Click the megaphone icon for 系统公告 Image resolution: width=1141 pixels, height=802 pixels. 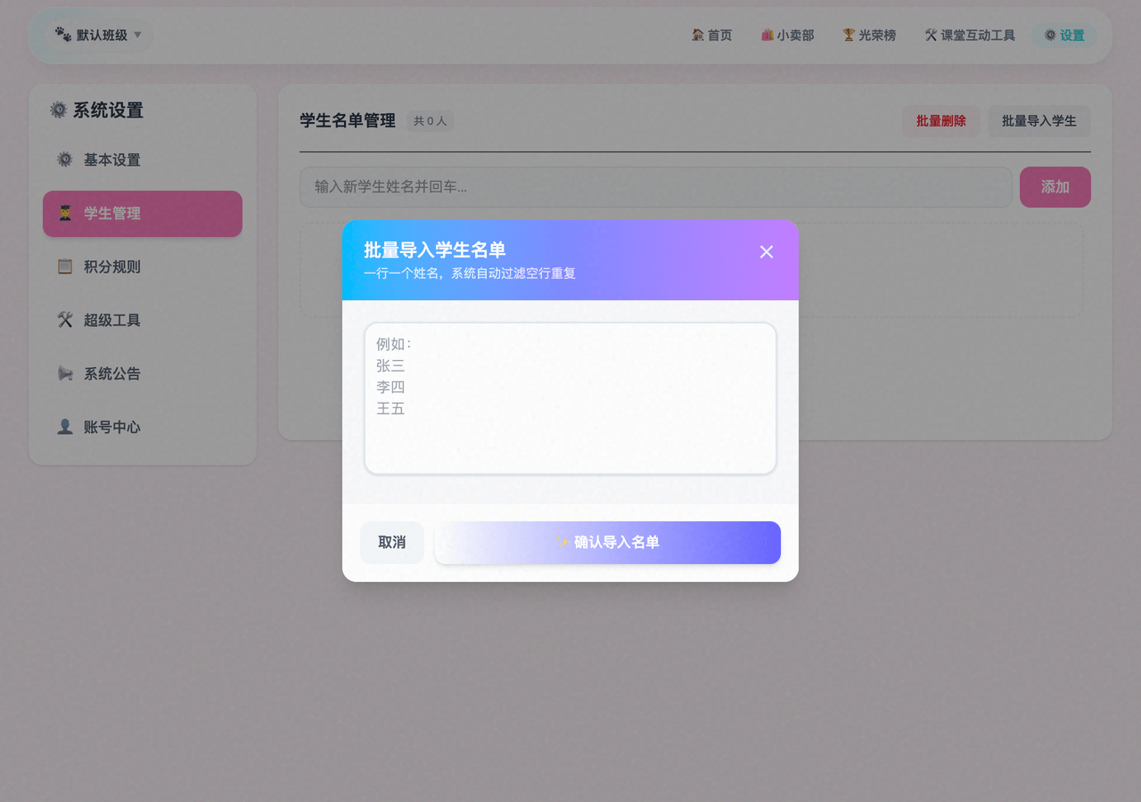pyautogui.click(x=65, y=374)
